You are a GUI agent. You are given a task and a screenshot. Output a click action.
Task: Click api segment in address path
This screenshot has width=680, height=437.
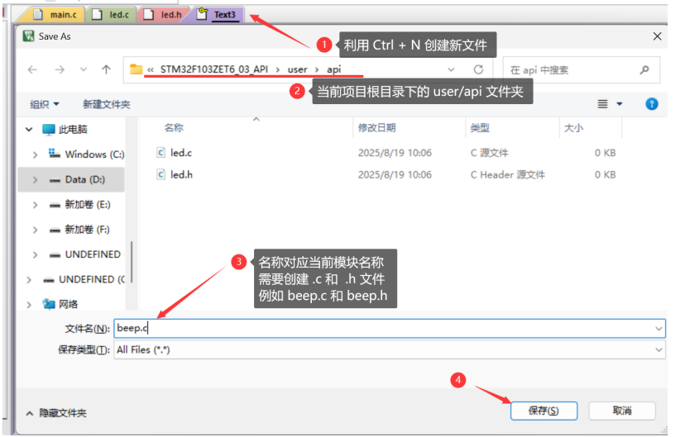pyautogui.click(x=333, y=69)
